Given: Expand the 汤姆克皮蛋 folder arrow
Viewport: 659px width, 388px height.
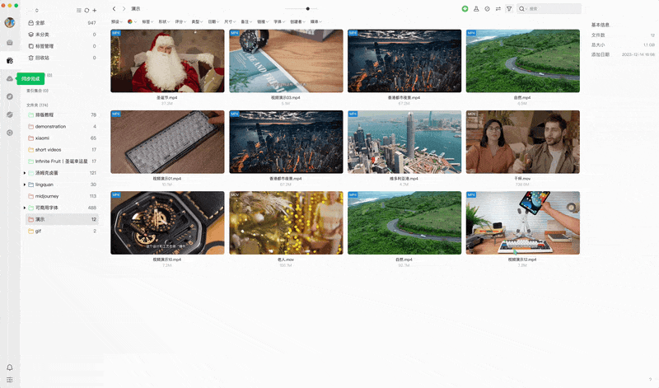Looking at the screenshot, I should [25, 173].
